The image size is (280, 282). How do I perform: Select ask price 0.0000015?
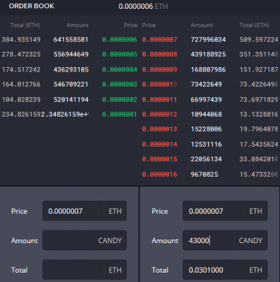coord(159,159)
